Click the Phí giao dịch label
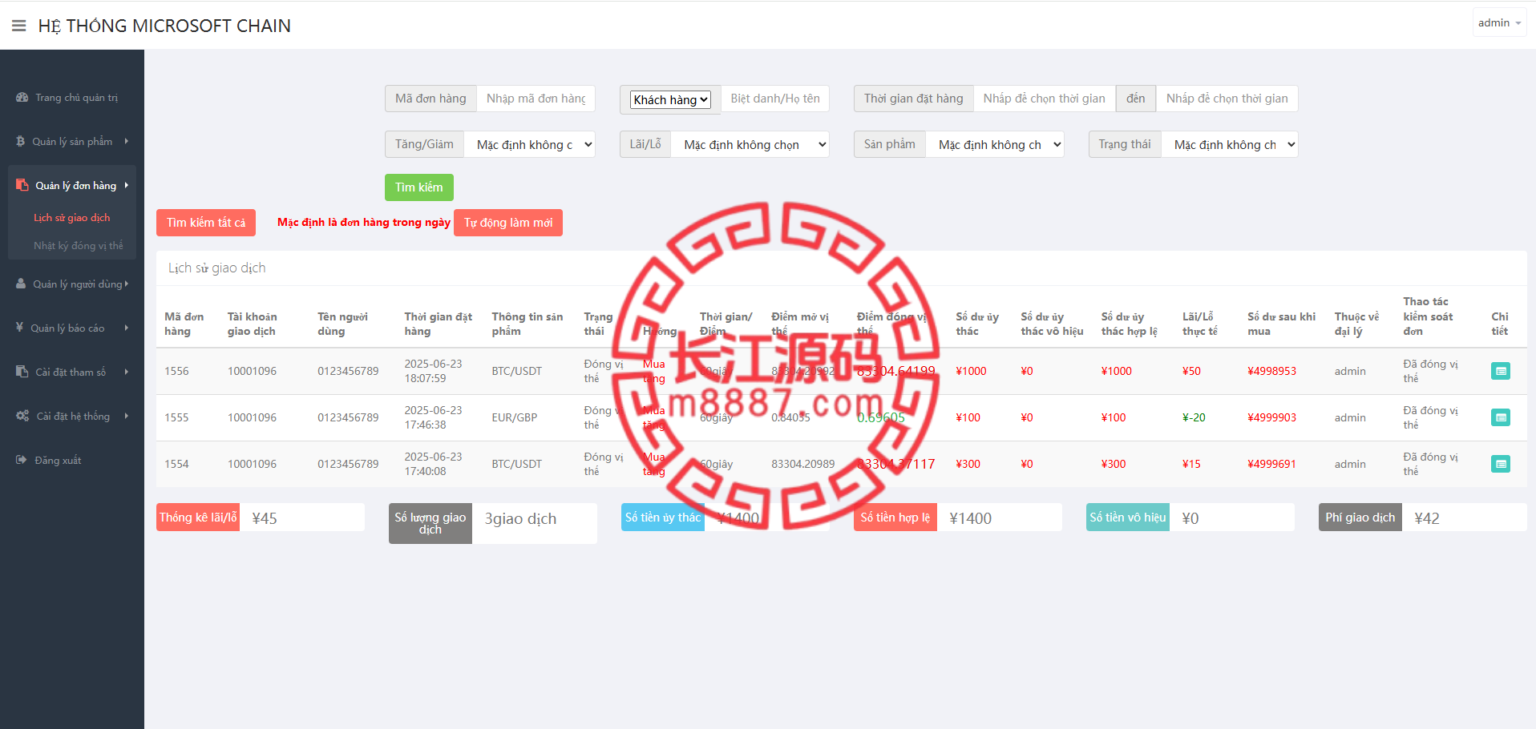The image size is (1536, 729). pos(1360,518)
